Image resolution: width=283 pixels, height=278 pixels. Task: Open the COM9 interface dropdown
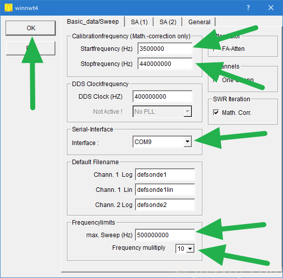[188, 142]
